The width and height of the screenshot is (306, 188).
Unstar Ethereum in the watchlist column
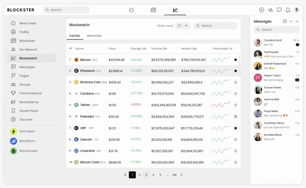(x=235, y=71)
